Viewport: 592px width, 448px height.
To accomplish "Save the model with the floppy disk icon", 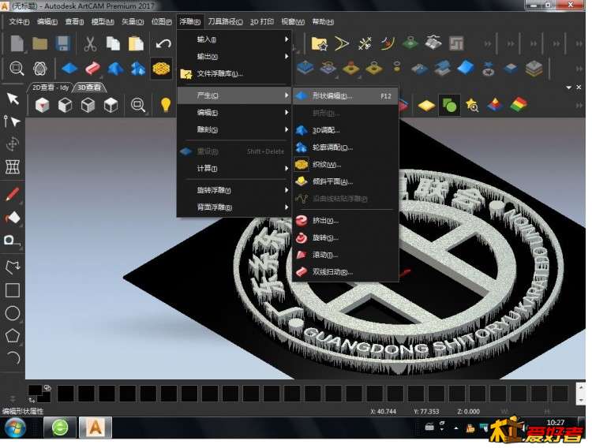I will (x=62, y=43).
